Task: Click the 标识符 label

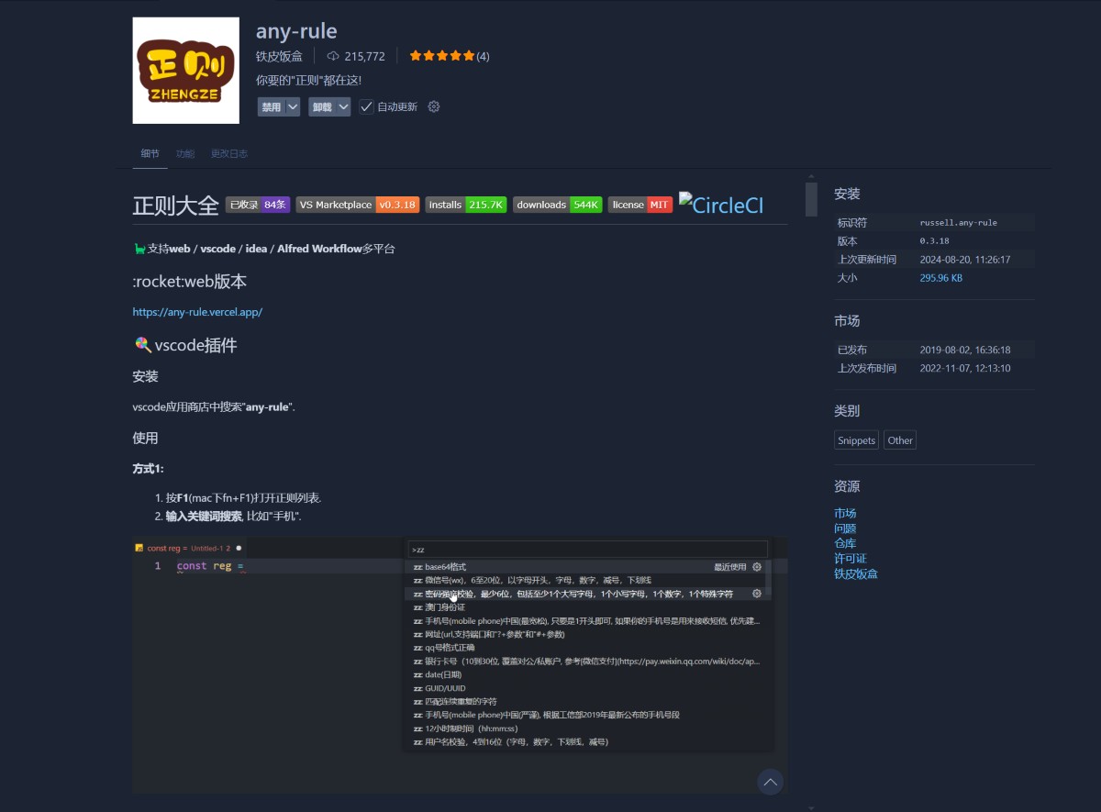Action: (852, 223)
